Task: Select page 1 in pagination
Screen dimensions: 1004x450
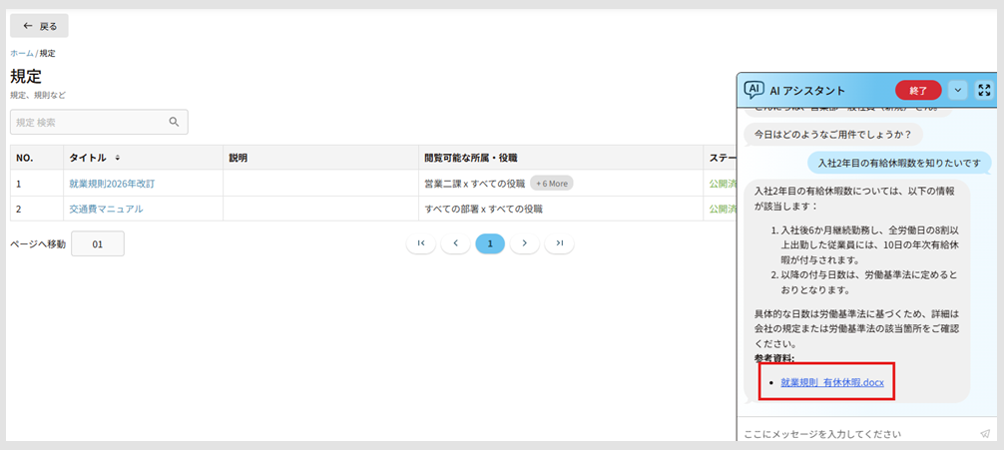Action: pos(490,243)
